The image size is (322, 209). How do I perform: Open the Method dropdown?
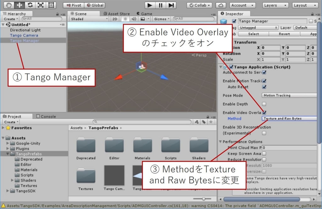click(289, 119)
